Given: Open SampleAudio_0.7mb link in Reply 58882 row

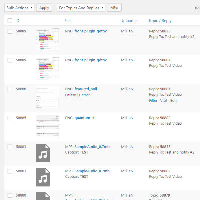Looking at the screenshot, I should coord(92,171).
